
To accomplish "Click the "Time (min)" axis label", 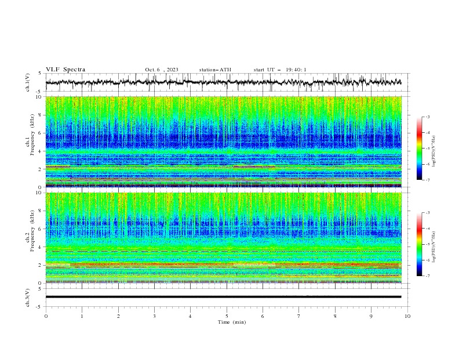I will pos(232,322).
